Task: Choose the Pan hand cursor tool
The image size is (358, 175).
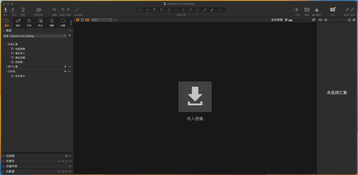Action: (147, 10)
